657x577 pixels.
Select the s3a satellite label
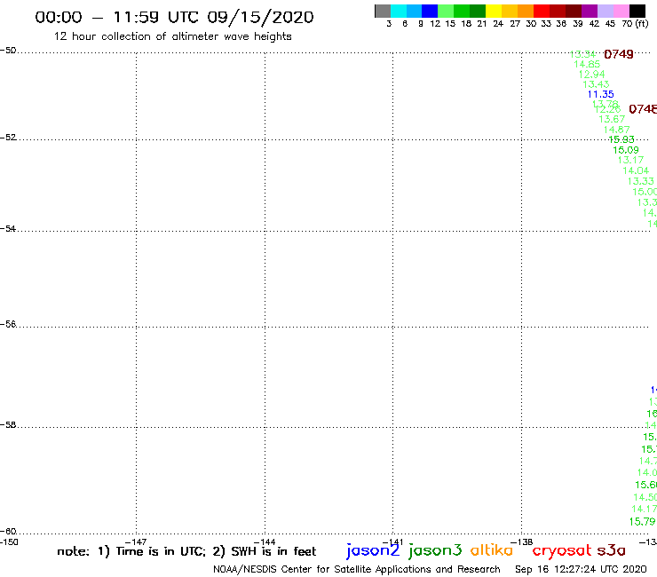pos(611,550)
